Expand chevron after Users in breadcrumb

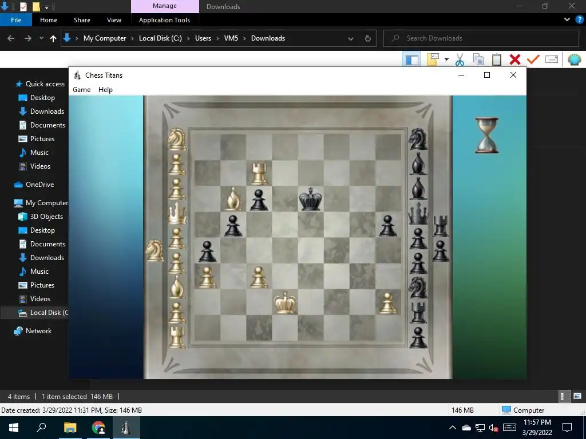217,38
